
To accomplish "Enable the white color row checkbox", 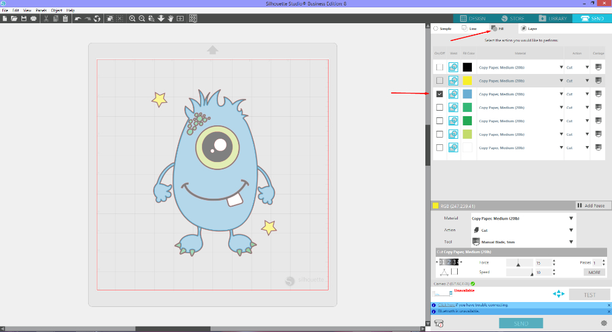I will tap(439, 148).
